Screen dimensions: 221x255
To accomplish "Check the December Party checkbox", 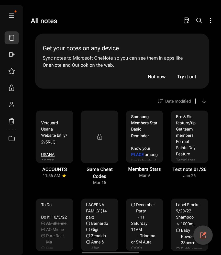I will 133,205.
